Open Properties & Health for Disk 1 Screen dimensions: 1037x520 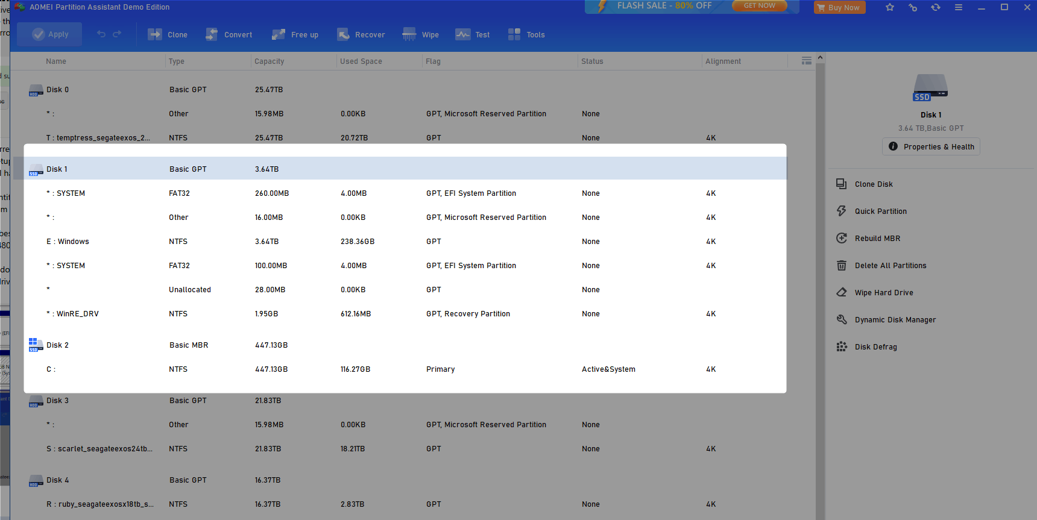[931, 146]
